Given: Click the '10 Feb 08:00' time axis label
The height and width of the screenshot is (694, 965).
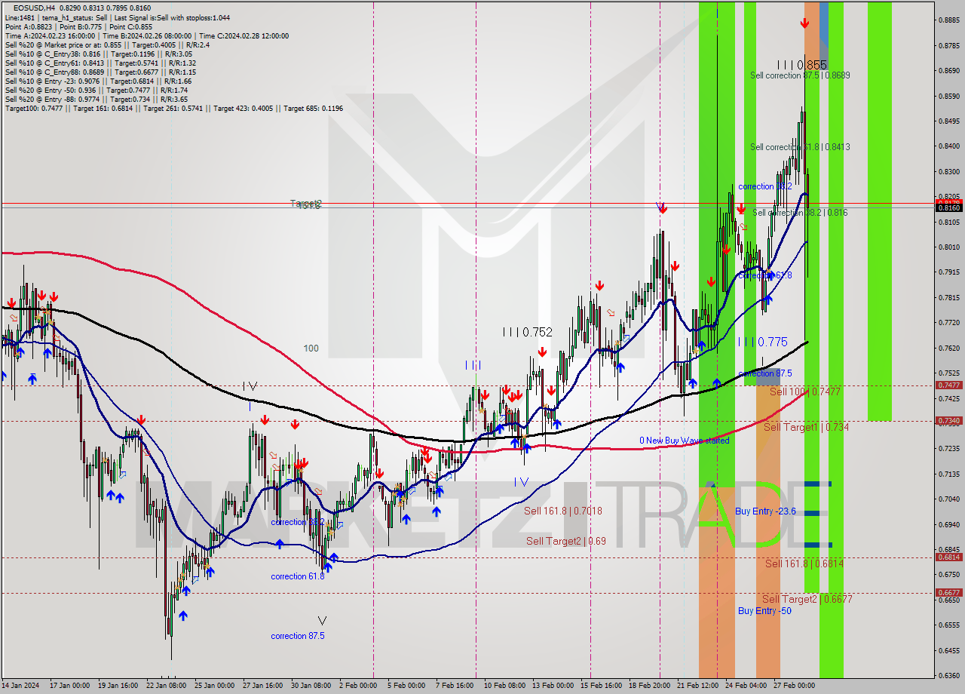Looking at the screenshot, I should pos(504,686).
